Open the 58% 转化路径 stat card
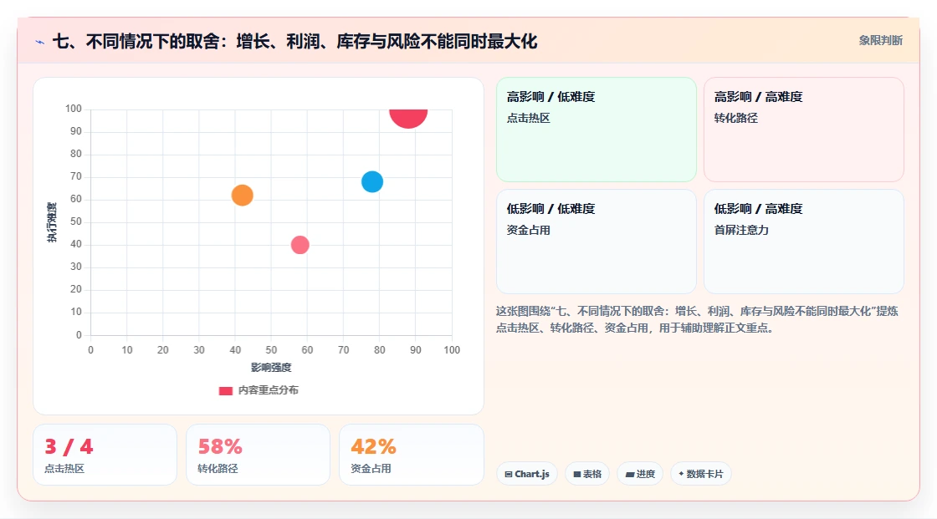The width and height of the screenshot is (937, 519). point(259,455)
